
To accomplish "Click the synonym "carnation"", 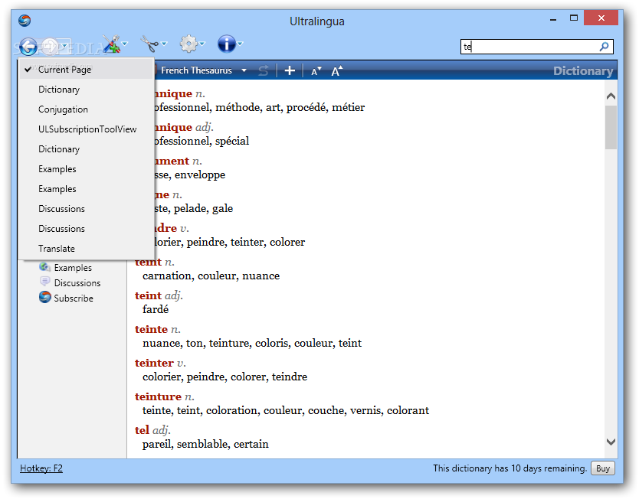I will pyautogui.click(x=168, y=276).
